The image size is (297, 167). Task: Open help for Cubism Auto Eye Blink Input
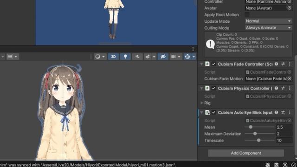coord(277,112)
